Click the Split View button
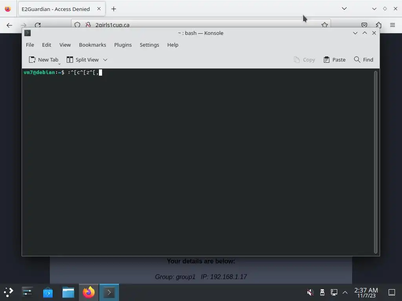This screenshot has height=301, width=402. tap(82, 60)
